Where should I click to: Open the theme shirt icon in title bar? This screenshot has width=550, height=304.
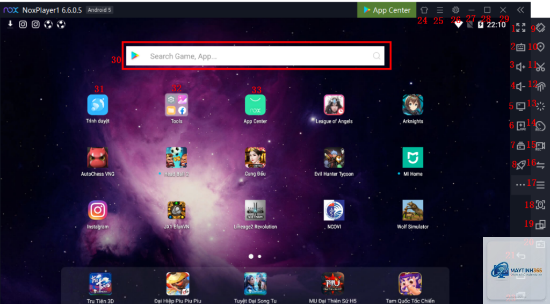(x=424, y=10)
